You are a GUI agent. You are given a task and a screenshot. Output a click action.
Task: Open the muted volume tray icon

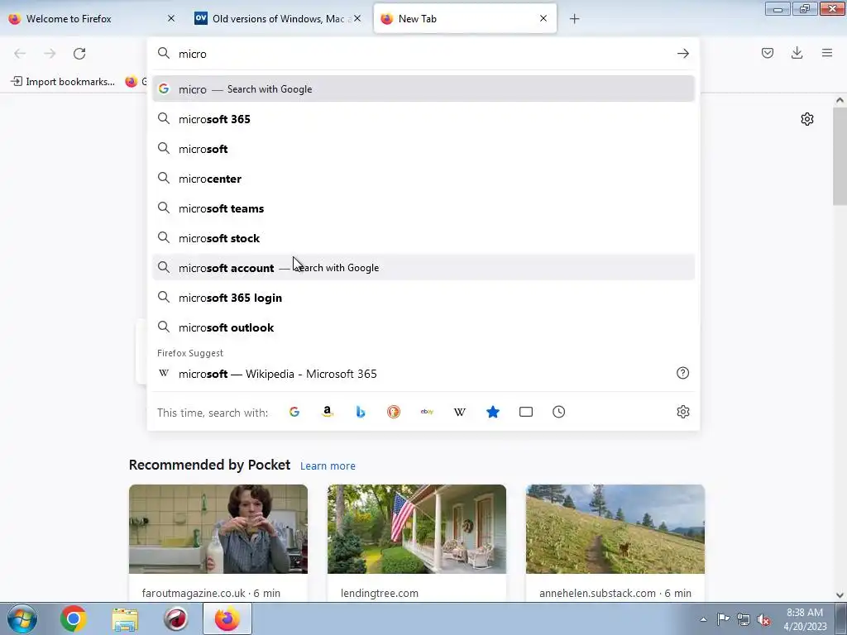[763, 620]
